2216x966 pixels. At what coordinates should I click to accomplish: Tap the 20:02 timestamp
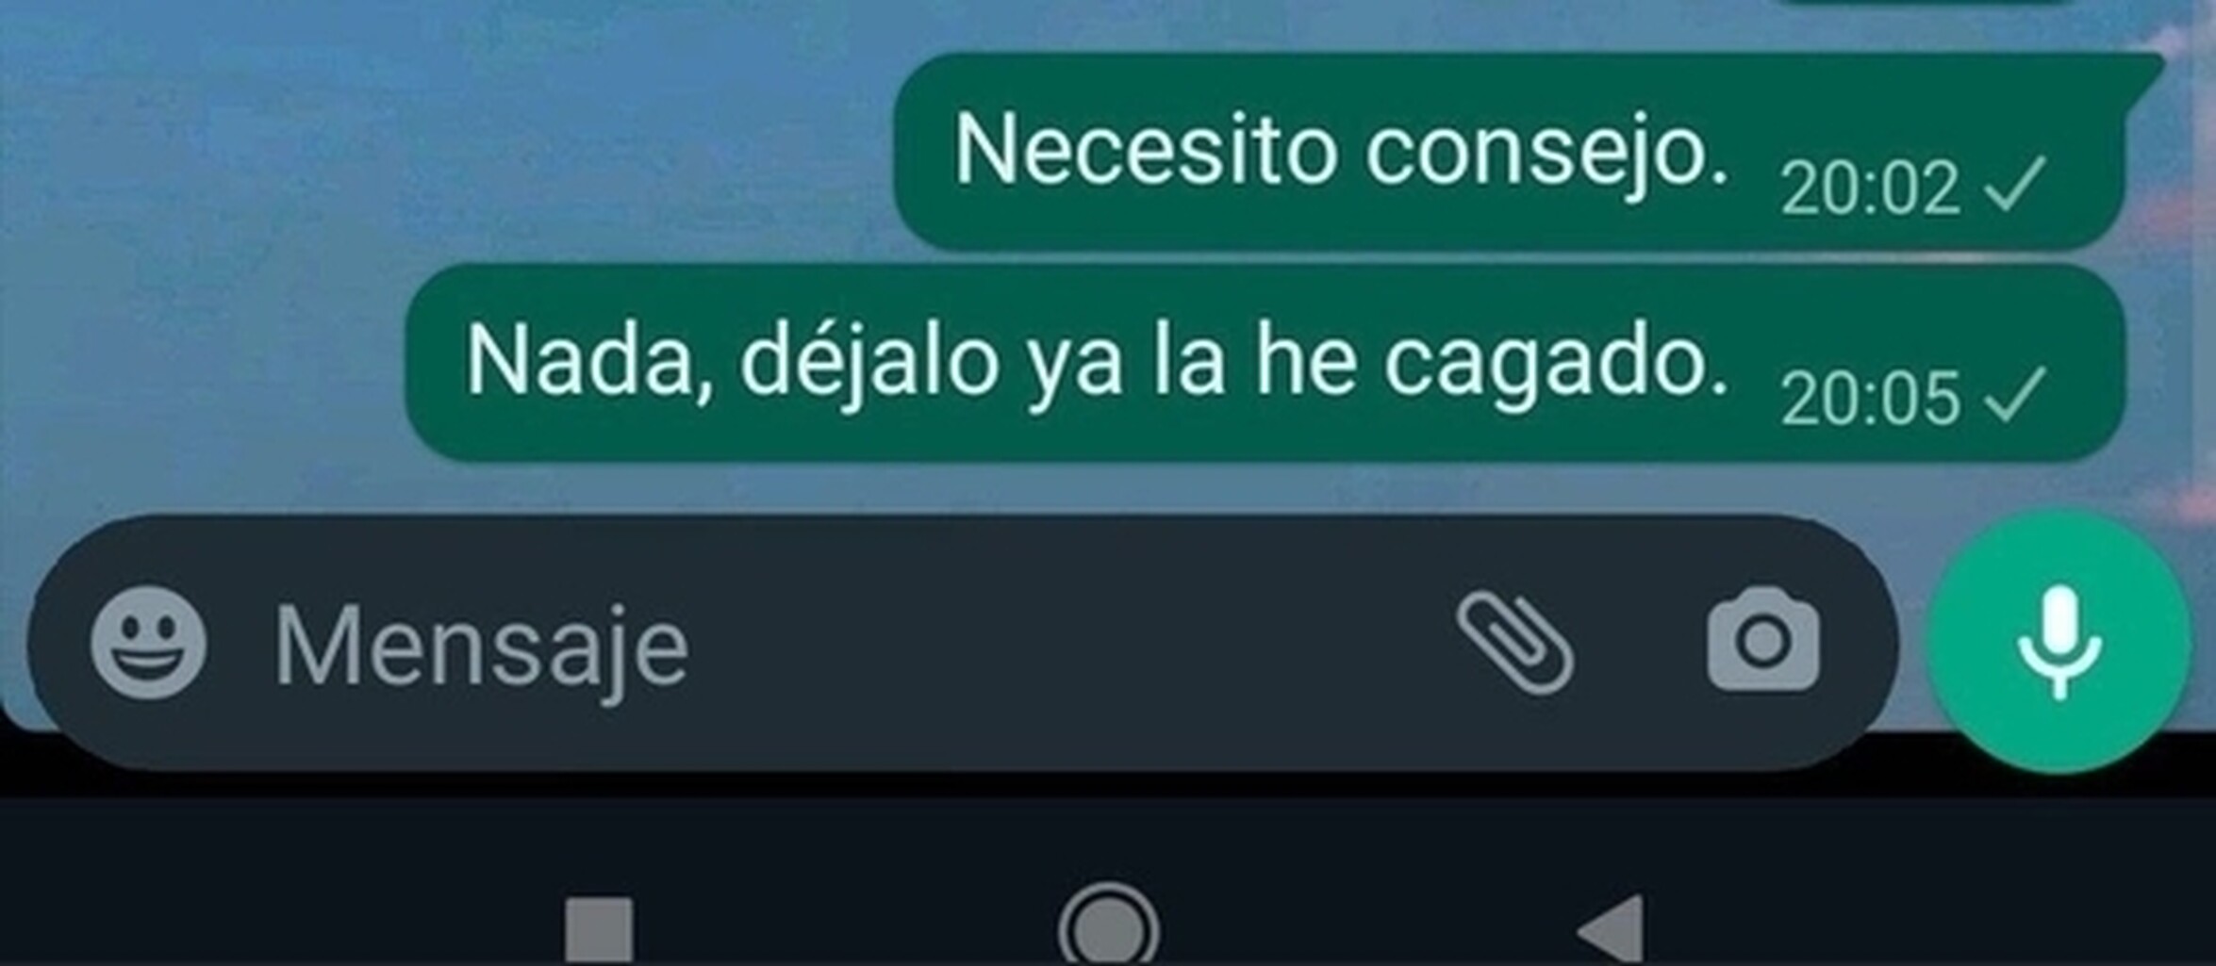(x=1871, y=188)
